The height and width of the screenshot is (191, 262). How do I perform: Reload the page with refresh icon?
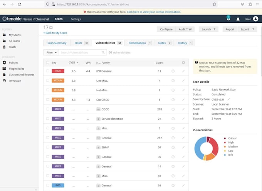(x=20, y=4)
